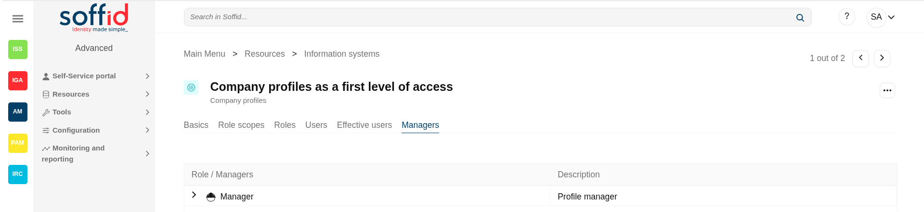Open the three-dots actions menu
The image size is (924, 212).
click(887, 90)
